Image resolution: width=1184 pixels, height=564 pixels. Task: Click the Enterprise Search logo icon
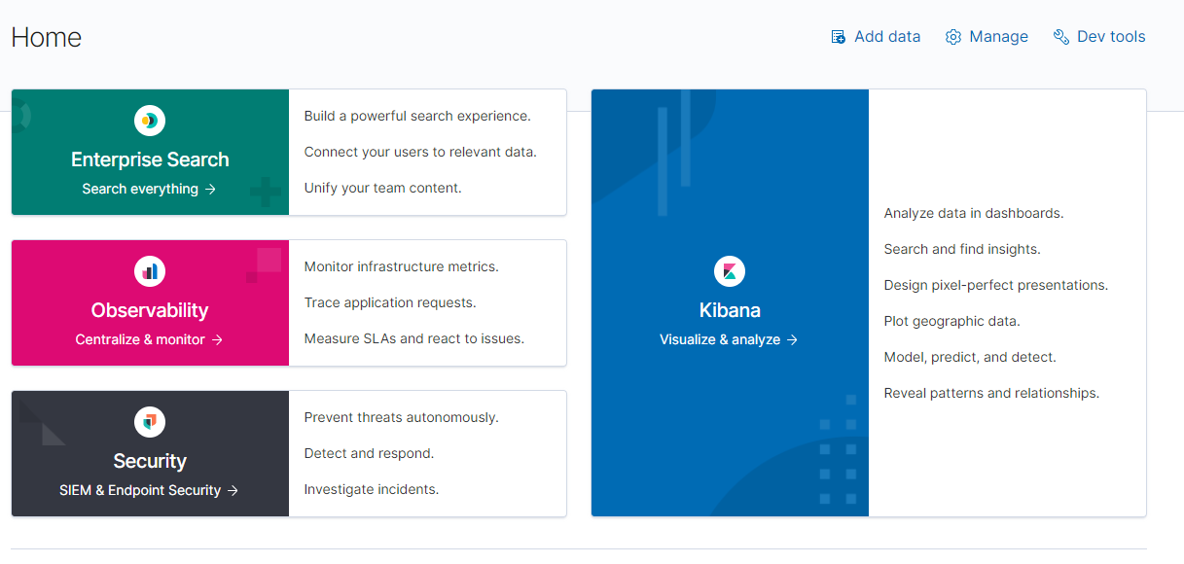[x=149, y=119]
